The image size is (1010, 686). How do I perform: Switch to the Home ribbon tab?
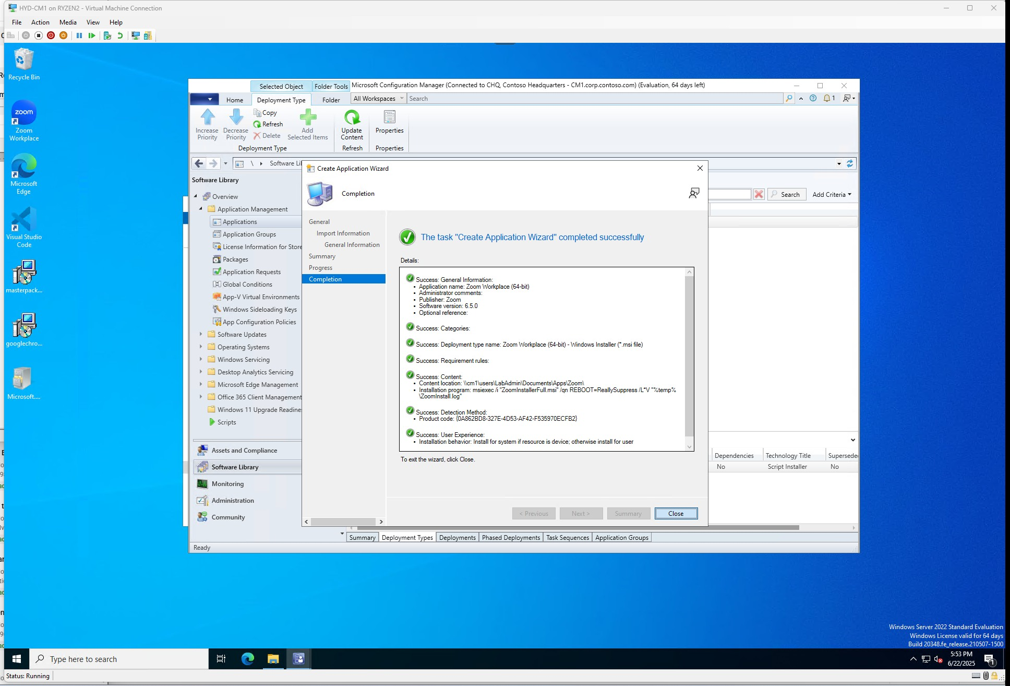pyautogui.click(x=234, y=100)
